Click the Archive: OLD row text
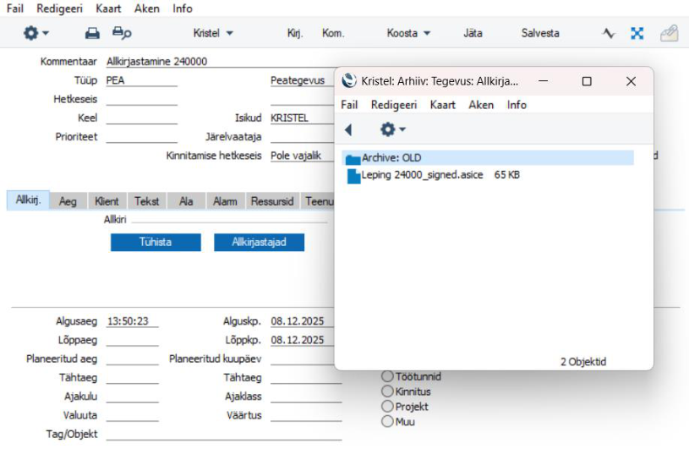Image resolution: width=689 pixels, height=471 pixels. pyautogui.click(x=391, y=158)
